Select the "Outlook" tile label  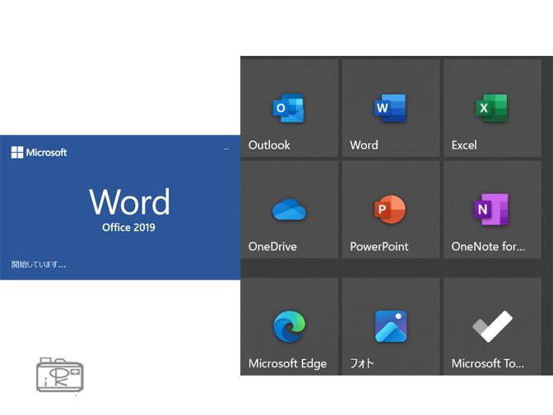point(269,145)
